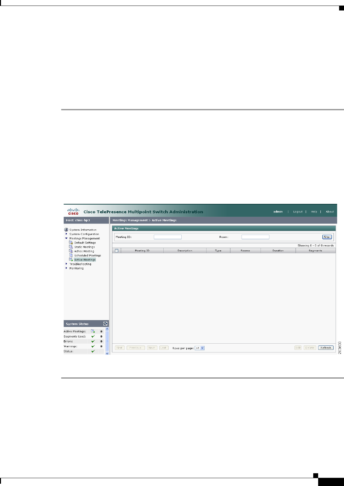
Task: Click the System Information info icon
Action: coord(66,230)
